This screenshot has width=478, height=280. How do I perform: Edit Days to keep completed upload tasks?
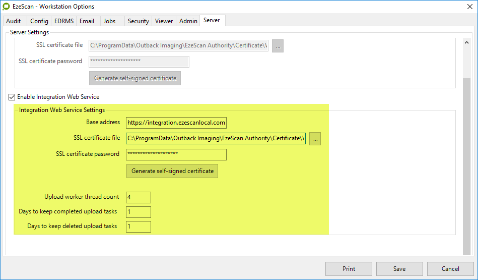139,212
